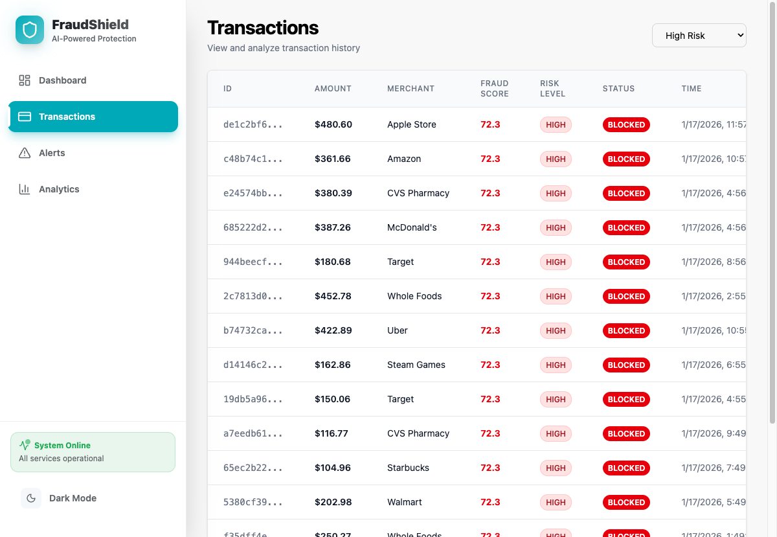
Task: Click the ID column header
Action: pyautogui.click(x=227, y=89)
